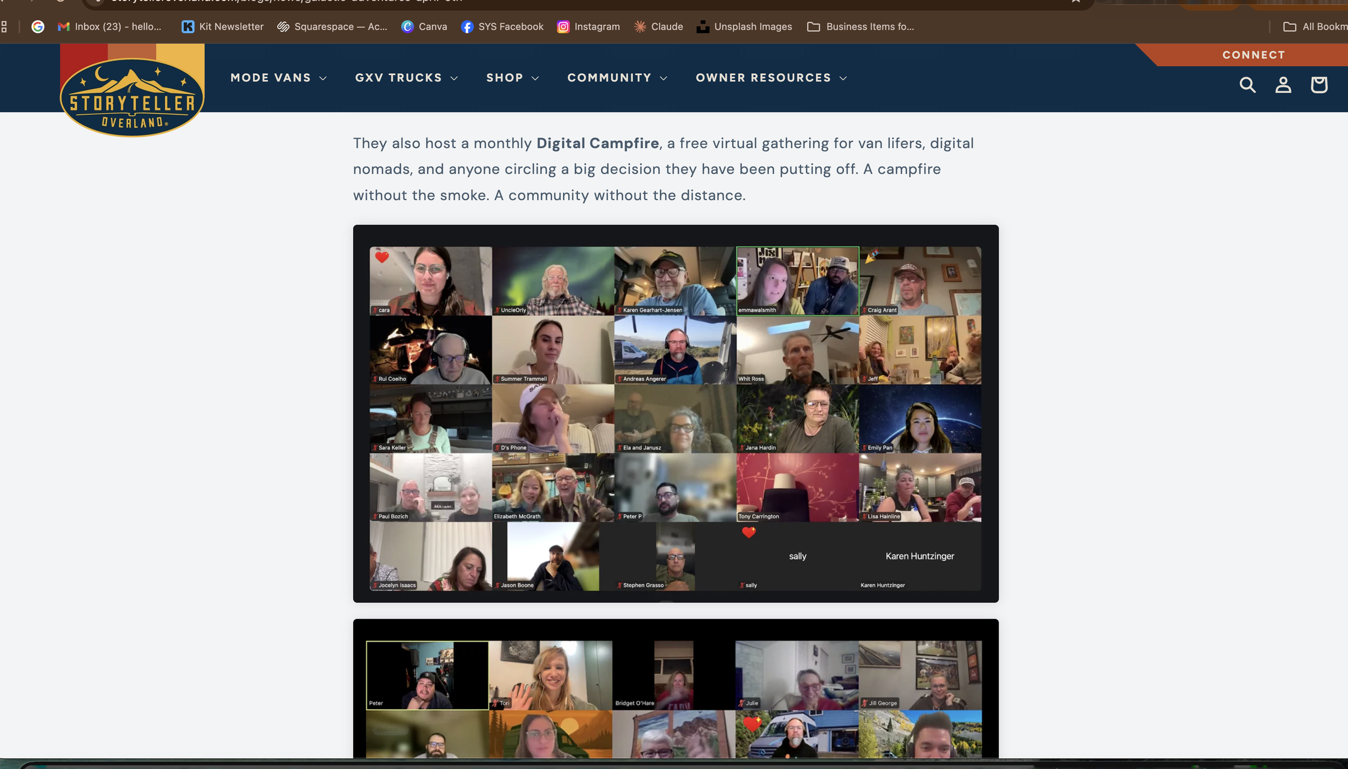Open the Google bookmark icon

(x=38, y=26)
